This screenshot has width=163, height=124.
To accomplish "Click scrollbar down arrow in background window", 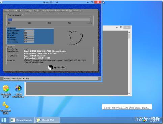I will point(129,94).
